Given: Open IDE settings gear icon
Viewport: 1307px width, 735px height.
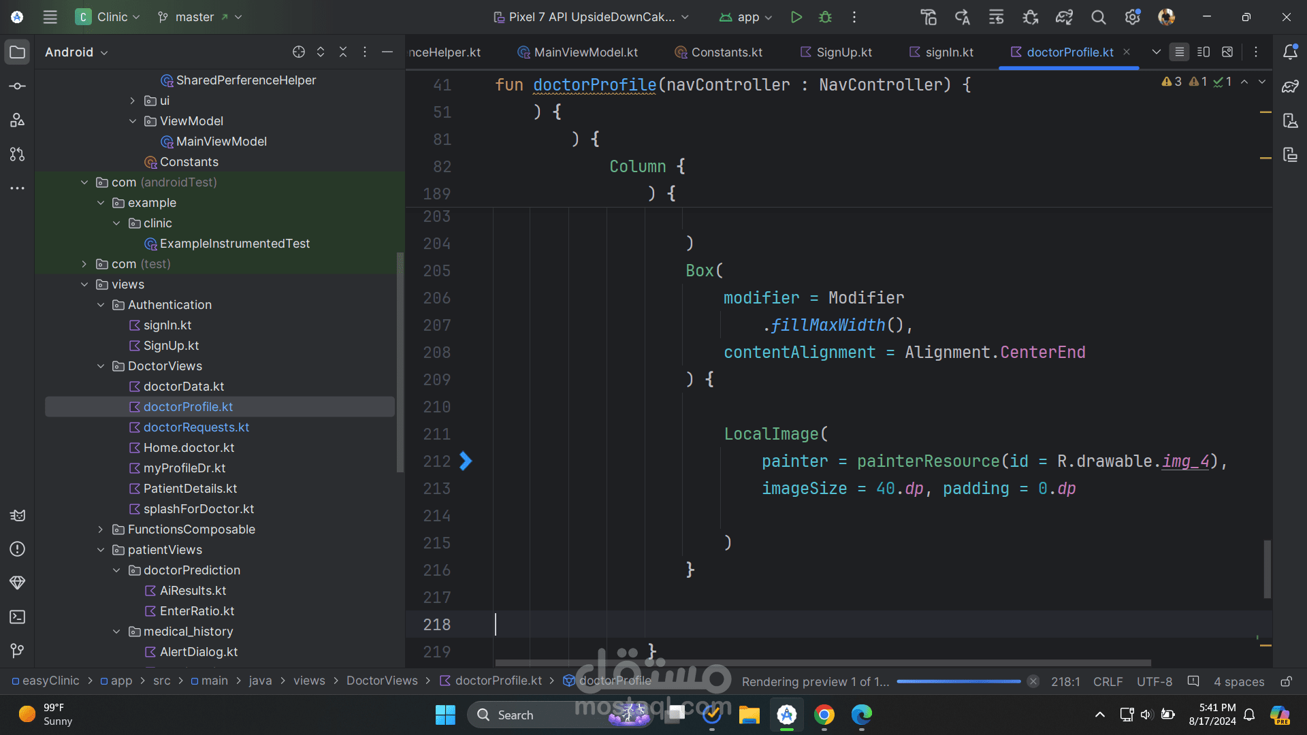Looking at the screenshot, I should (x=1132, y=17).
